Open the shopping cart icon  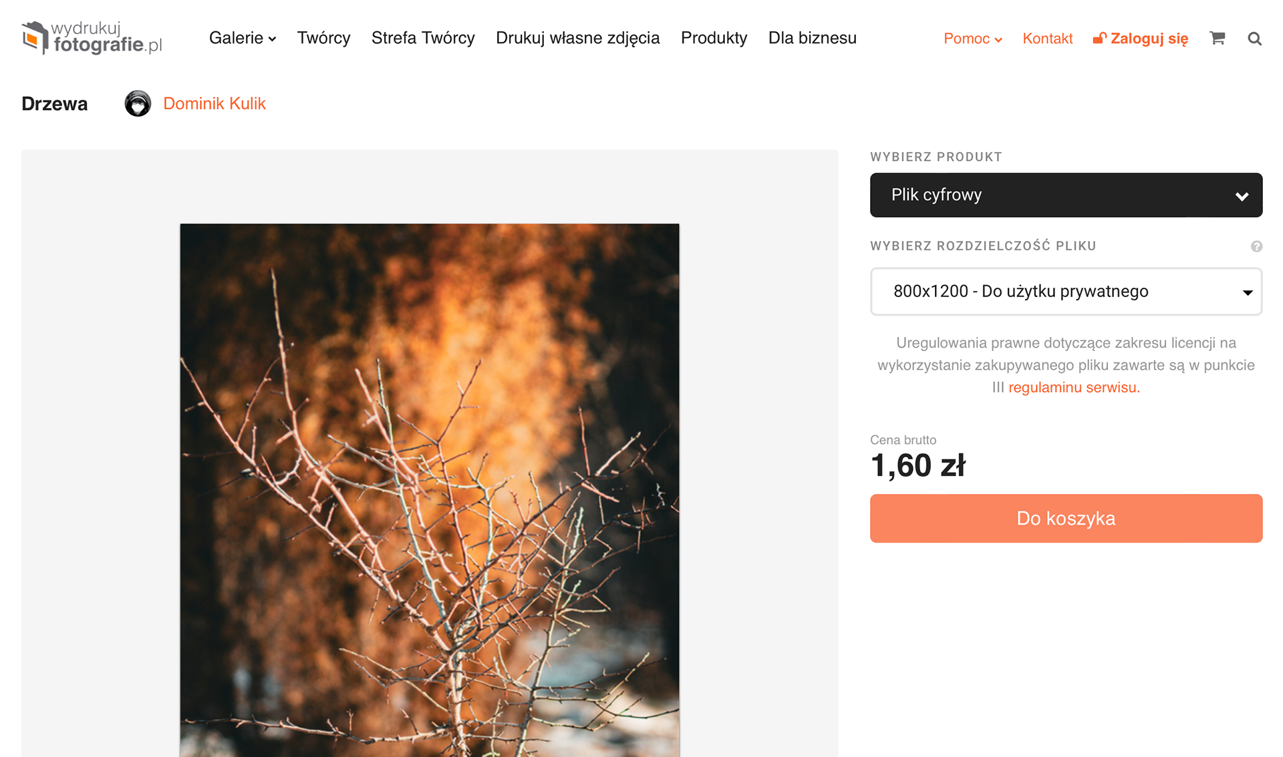[1217, 38]
